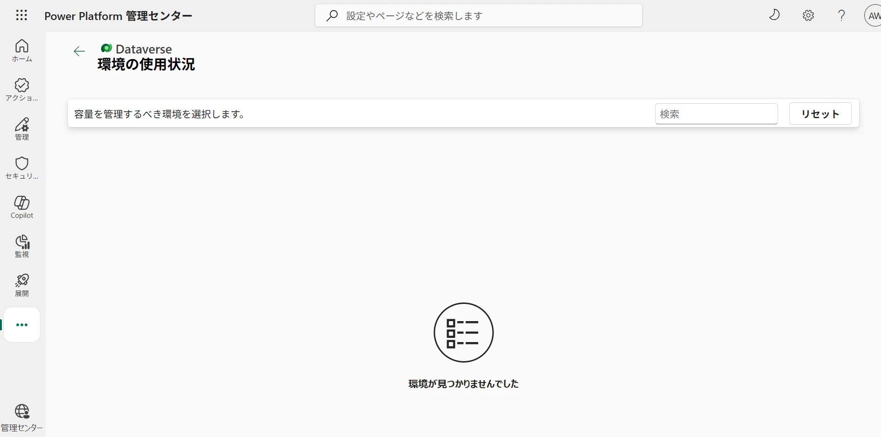This screenshot has width=881, height=437.
Task: Click the Power Platform 管理センター title
Action: 118,16
